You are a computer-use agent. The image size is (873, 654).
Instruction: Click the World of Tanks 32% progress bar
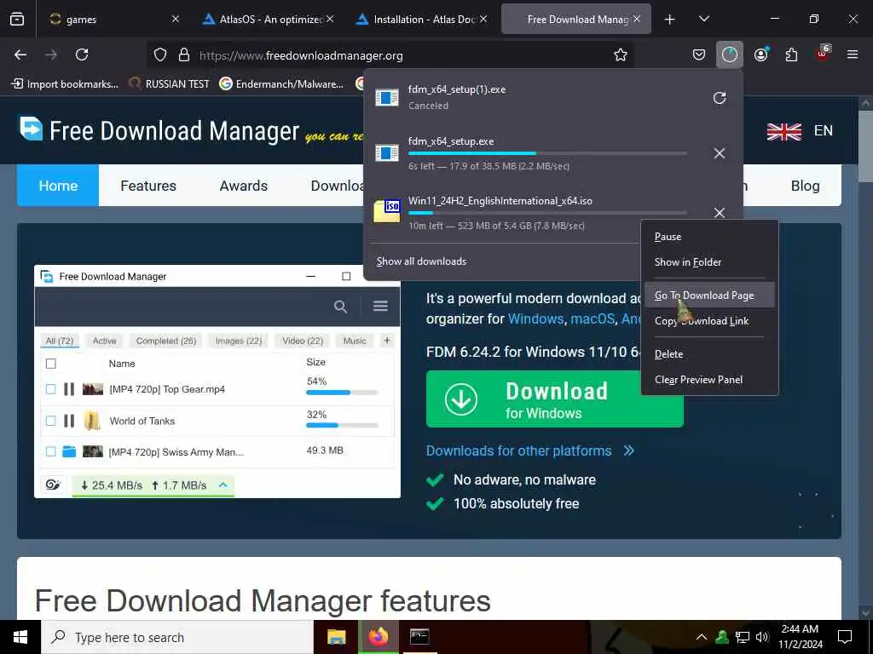click(342, 426)
